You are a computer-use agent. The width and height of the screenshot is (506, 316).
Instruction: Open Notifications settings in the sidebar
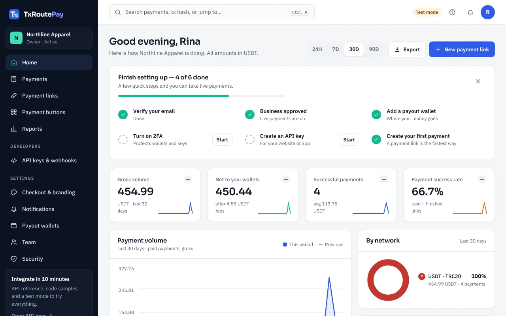point(49,209)
